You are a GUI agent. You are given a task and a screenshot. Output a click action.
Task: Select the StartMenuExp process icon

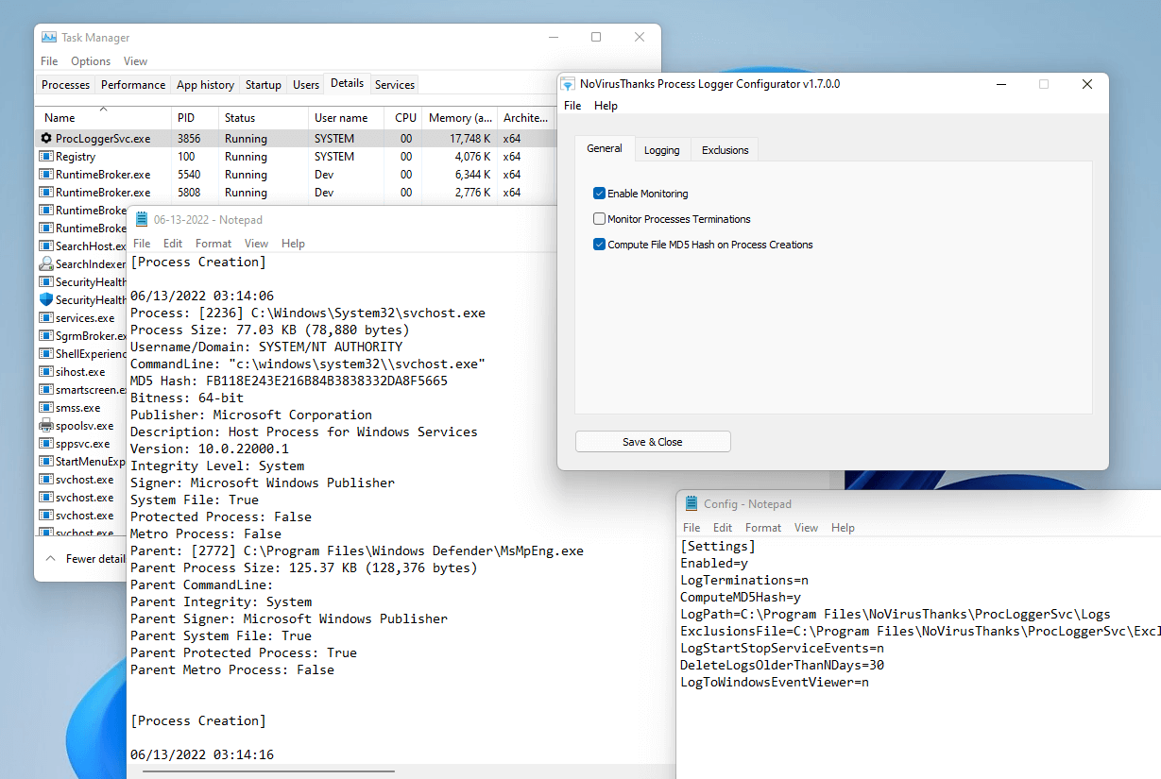(46, 462)
